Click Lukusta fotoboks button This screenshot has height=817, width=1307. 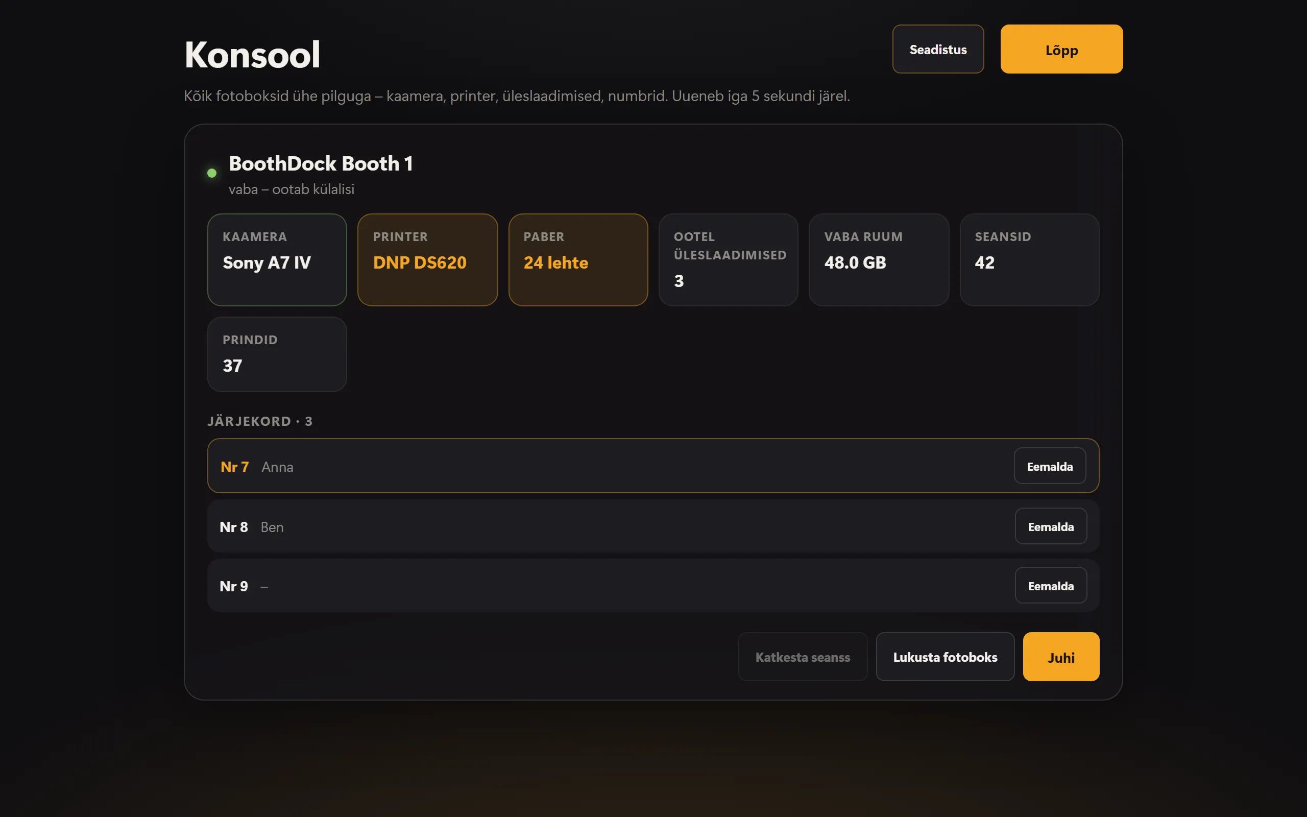[945, 657]
